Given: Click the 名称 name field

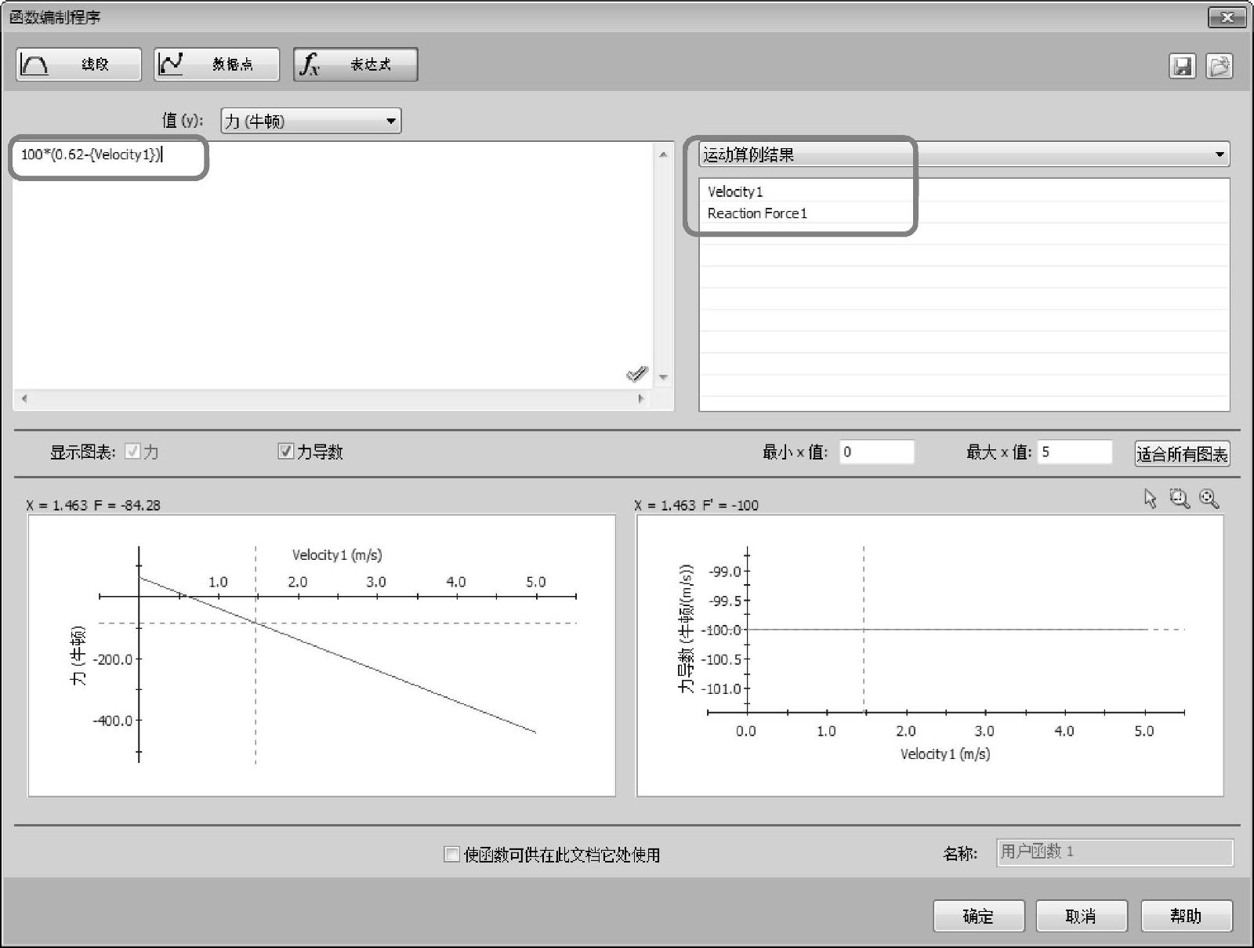Looking at the screenshot, I should pyautogui.click(x=1114, y=852).
